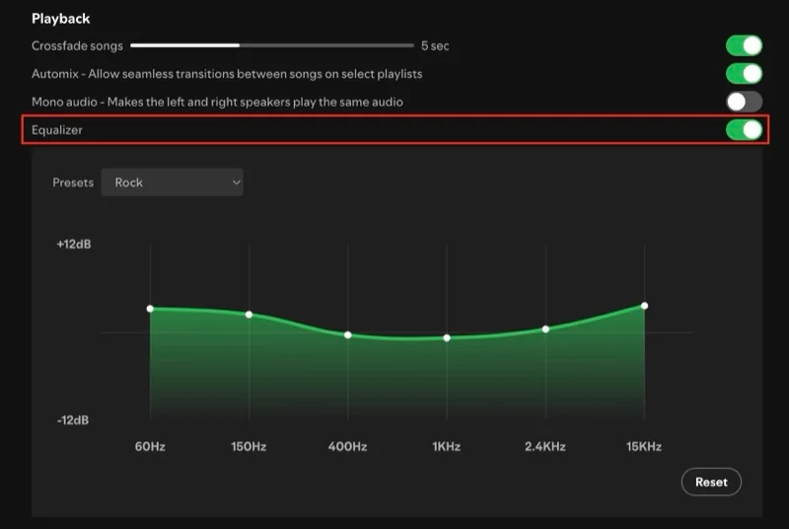Click the 2.4KHz frequency label
Screen dimensions: 789x529
click(545, 446)
